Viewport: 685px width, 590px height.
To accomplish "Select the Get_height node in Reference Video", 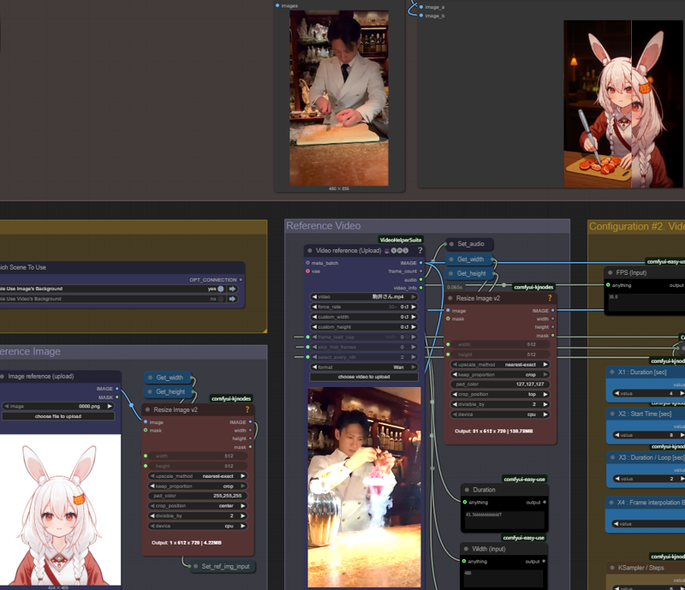I will 470,273.
